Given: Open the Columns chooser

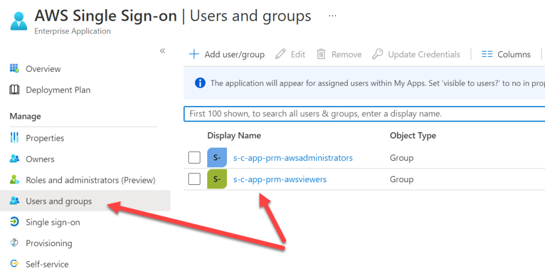Looking at the screenshot, I should coord(506,54).
